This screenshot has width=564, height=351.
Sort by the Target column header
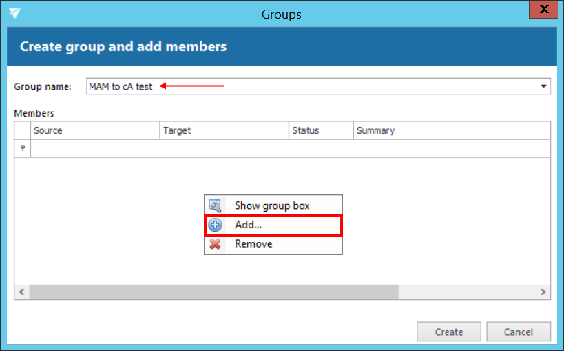click(224, 130)
